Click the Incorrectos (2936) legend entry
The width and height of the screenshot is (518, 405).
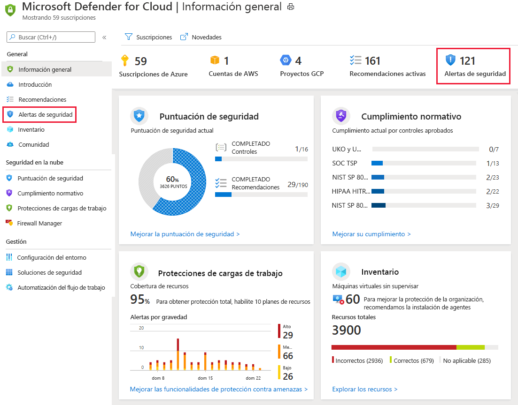coord(357,360)
